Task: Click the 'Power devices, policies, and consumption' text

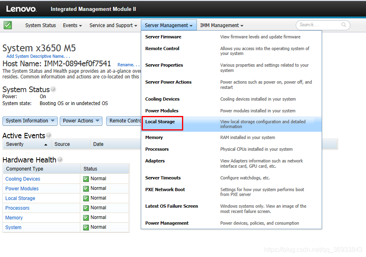Action: [x=259, y=223]
